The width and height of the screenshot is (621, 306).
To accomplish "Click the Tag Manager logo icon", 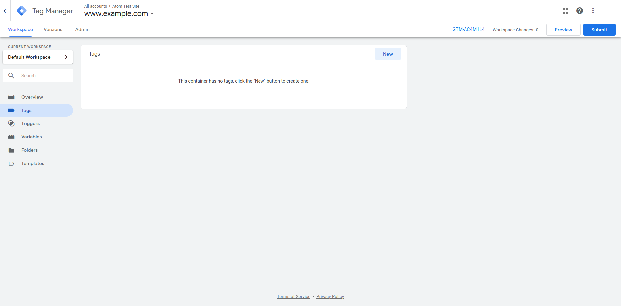I will pyautogui.click(x=22, y=11).
